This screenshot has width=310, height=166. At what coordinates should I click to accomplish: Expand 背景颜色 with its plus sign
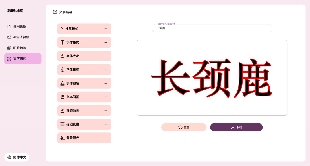coord(106,138)
